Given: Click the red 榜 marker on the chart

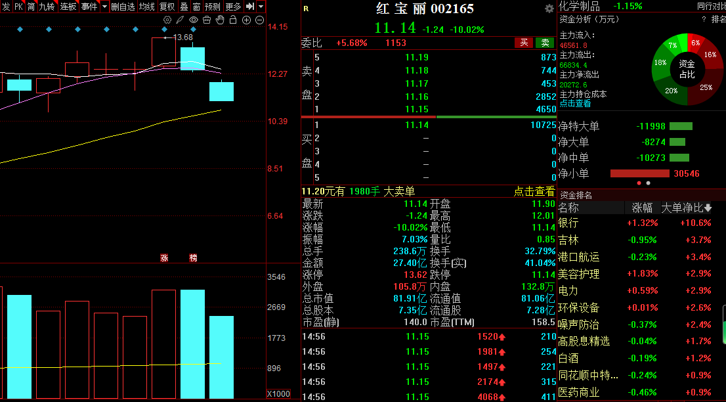Looking at the screenshot, I should 193,258.
